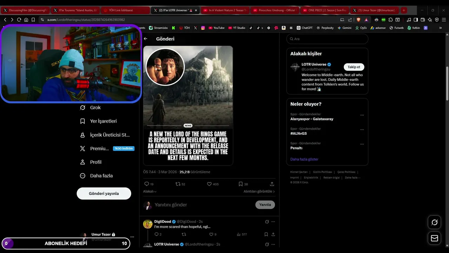
Task: Open the Lord of the Rings post image
Action: pos(188,105)
